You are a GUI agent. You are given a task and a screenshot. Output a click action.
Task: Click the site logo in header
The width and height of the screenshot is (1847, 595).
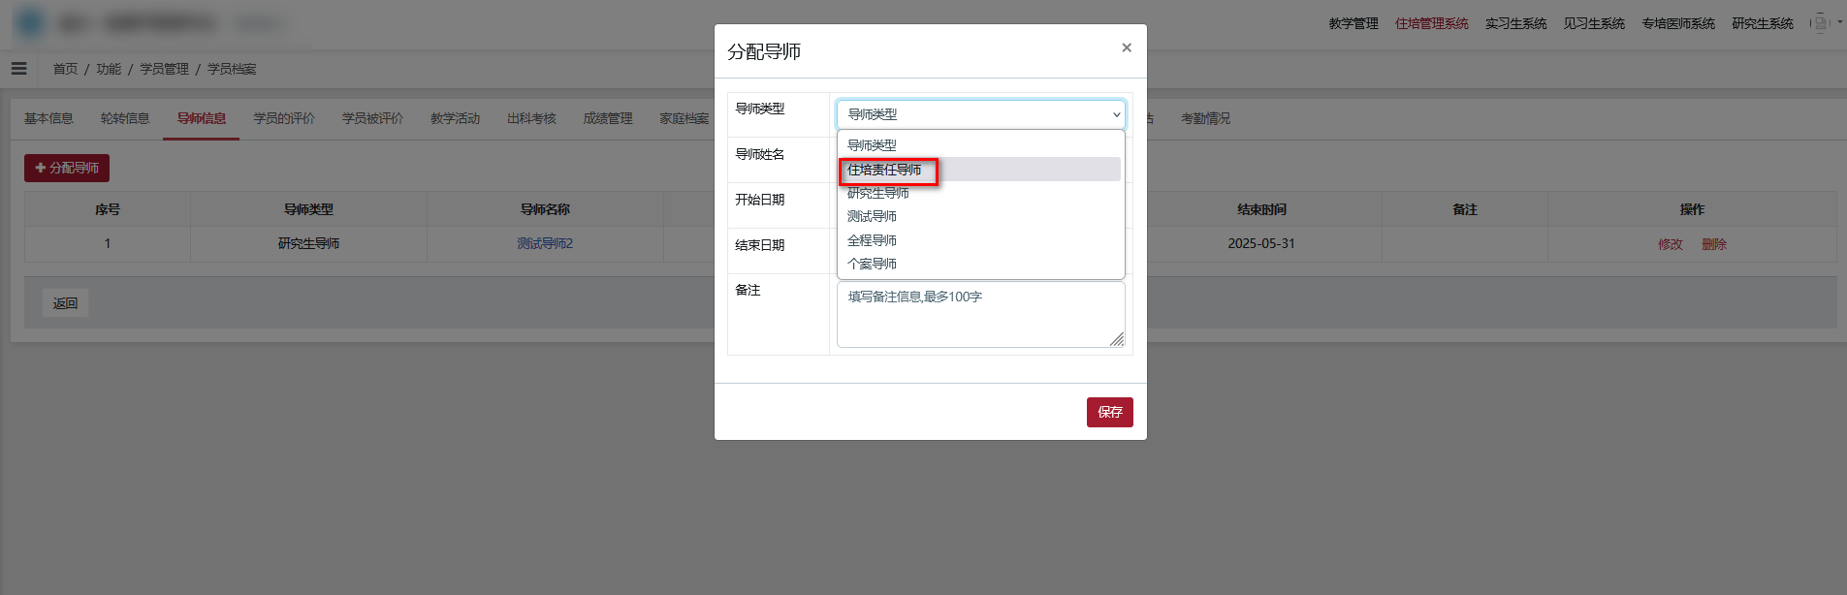30,22
